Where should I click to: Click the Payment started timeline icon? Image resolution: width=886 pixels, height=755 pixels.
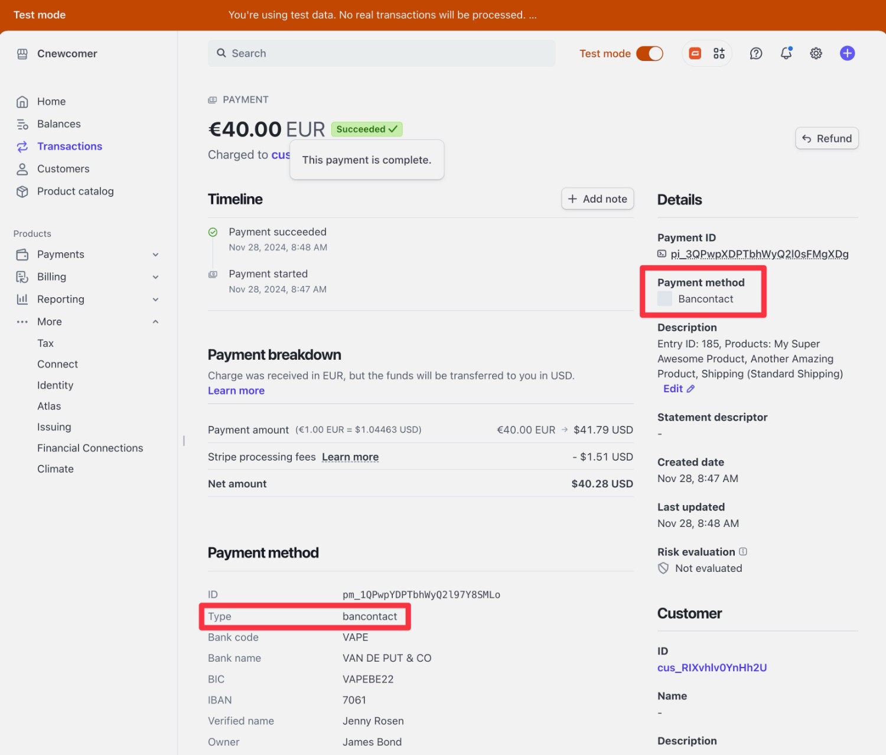[213, 274]
